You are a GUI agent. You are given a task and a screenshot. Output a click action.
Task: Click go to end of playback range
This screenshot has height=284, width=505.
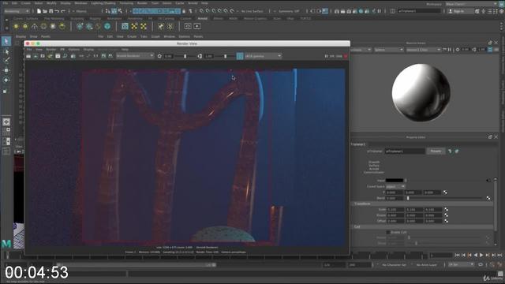point(499,255)
